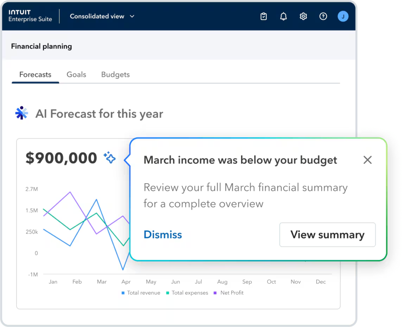Click the Mar label on chart axis

tap(102, 282)
